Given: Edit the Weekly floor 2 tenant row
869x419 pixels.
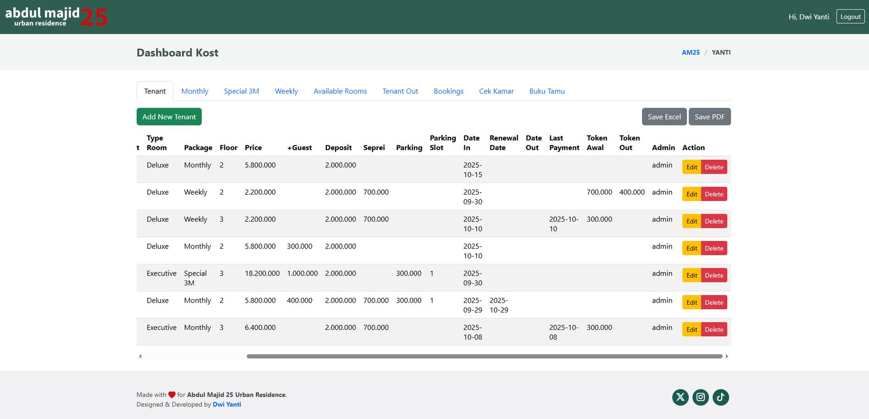Looking at the screenshot, I should click(x=691, y=194).
